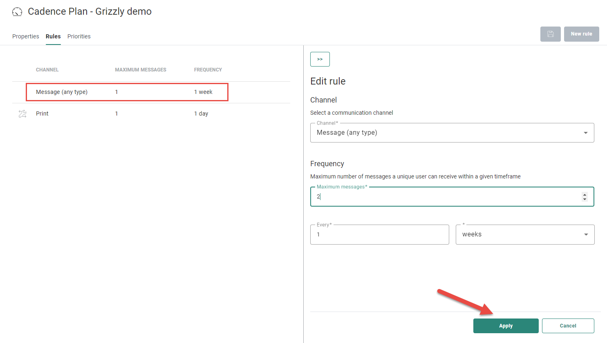Click the Frequency column header

(208, 70)
